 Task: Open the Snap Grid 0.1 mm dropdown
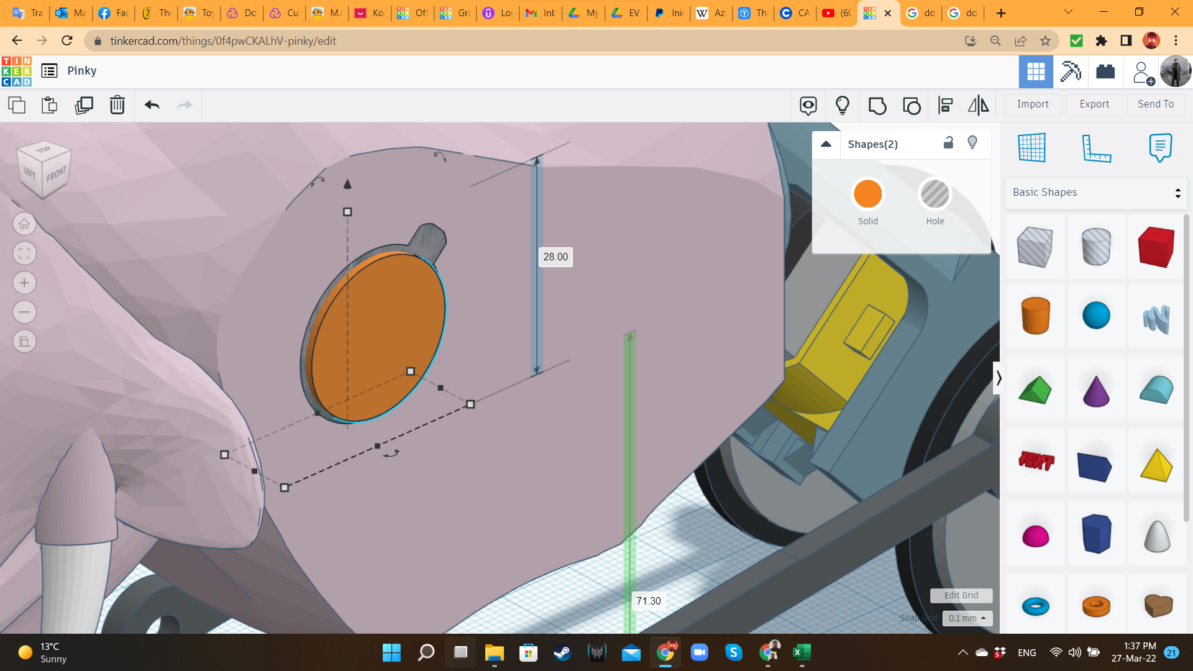pyautogui.click(x=967, y=618)
